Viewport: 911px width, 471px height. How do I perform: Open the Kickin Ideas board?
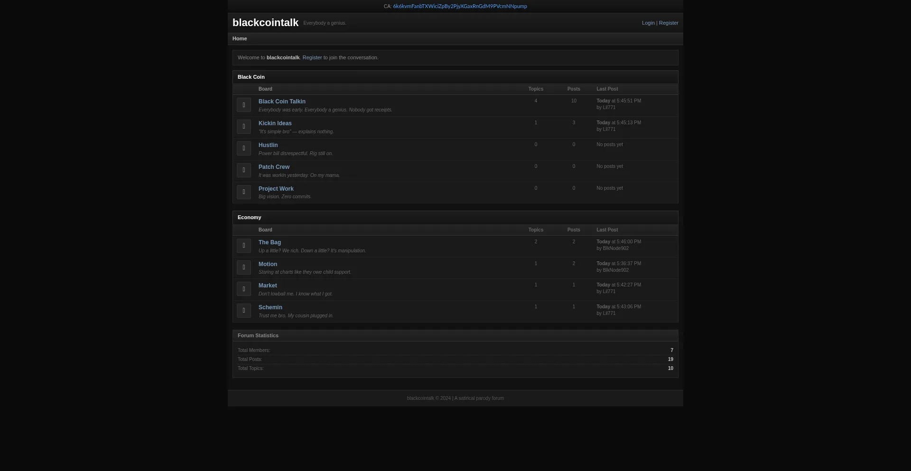[x=275, y=123]
